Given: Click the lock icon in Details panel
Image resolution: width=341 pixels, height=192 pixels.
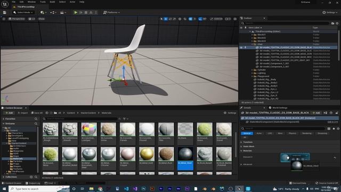Looking at the screenshot, I should 336,113.
